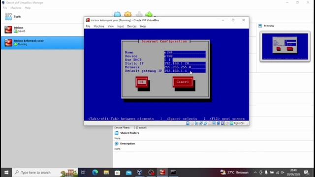Click running trixbox VM taskbar icon

(x=162, y=173)
